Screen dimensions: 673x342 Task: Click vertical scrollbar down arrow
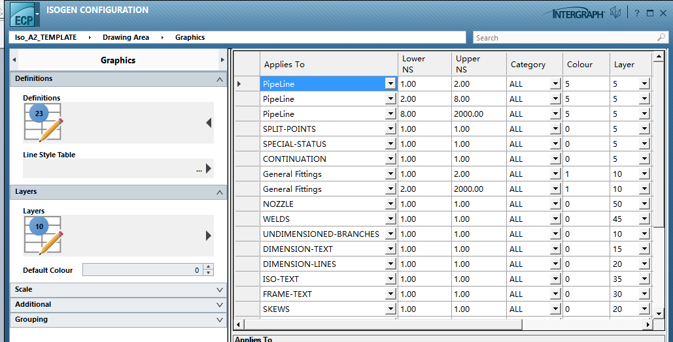pyautogui.click(x=659, y=313)
